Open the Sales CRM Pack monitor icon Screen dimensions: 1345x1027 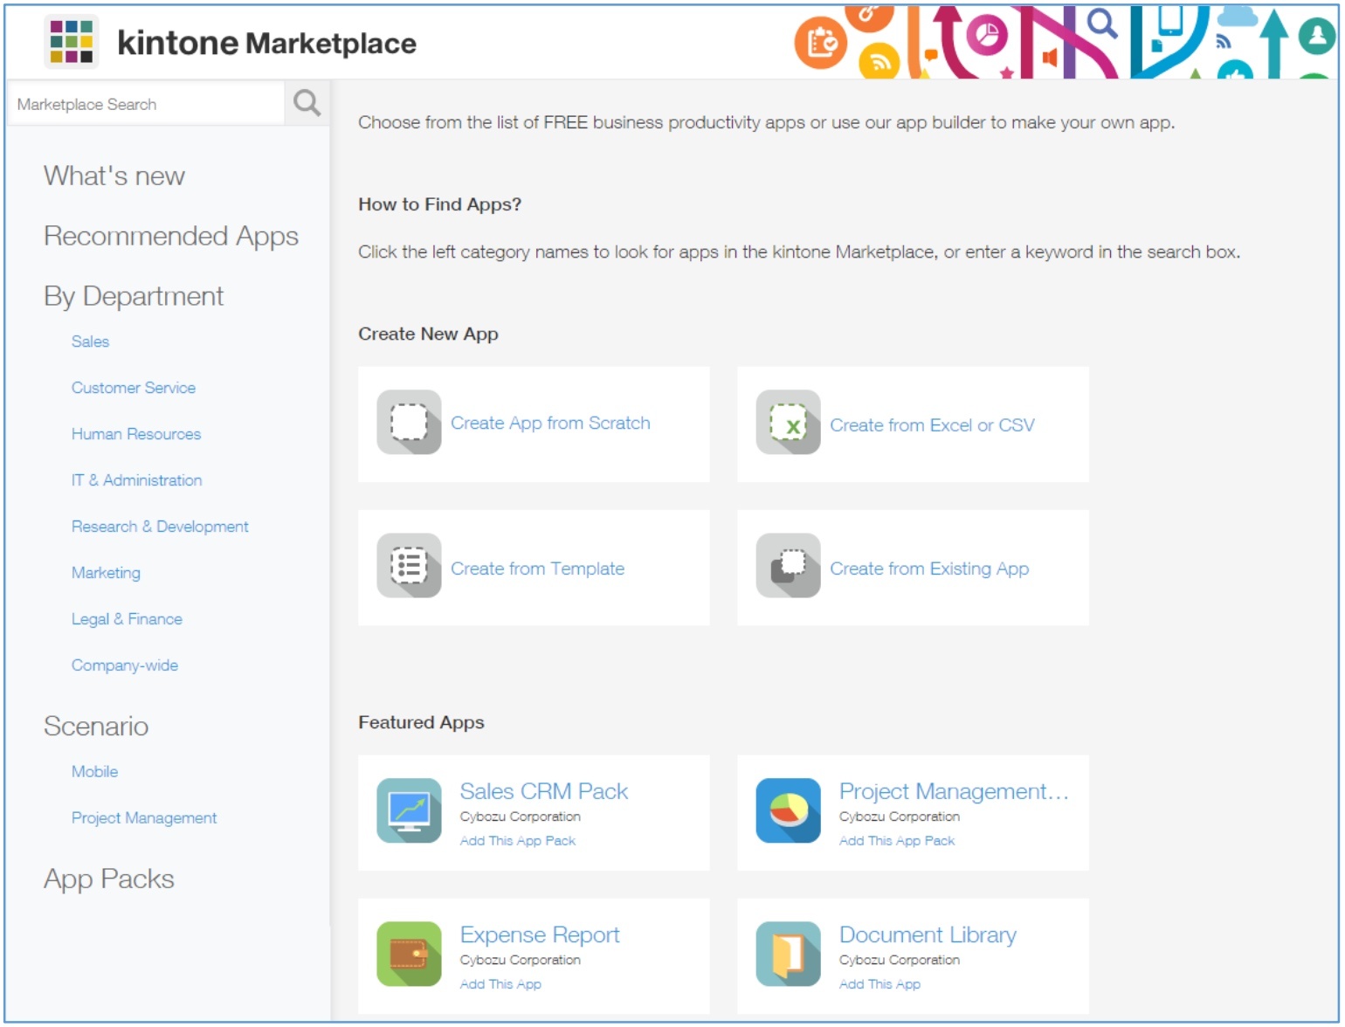click(x=409, y=810)
